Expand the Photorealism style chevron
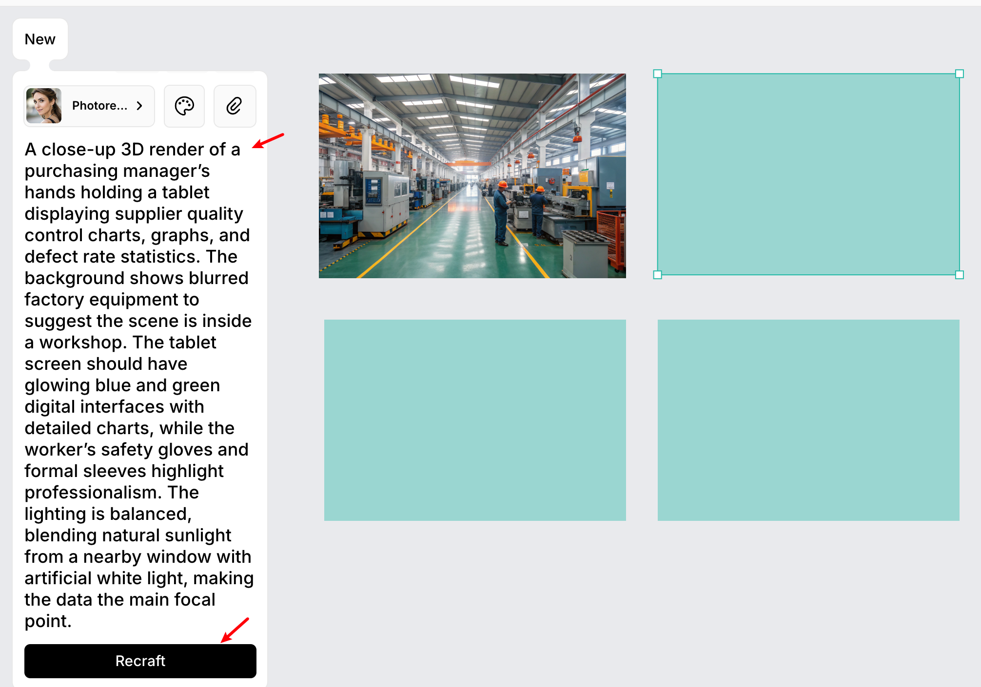Screen dimensions: 981x687 pyautogui.click(x=140, y=106)
